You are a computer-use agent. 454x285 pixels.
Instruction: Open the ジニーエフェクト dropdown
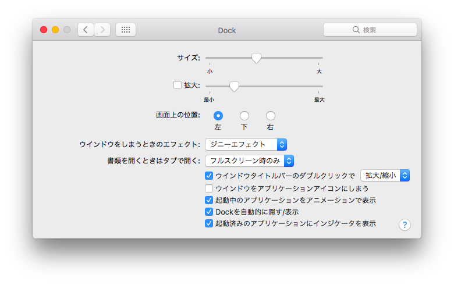coord(246,144)
